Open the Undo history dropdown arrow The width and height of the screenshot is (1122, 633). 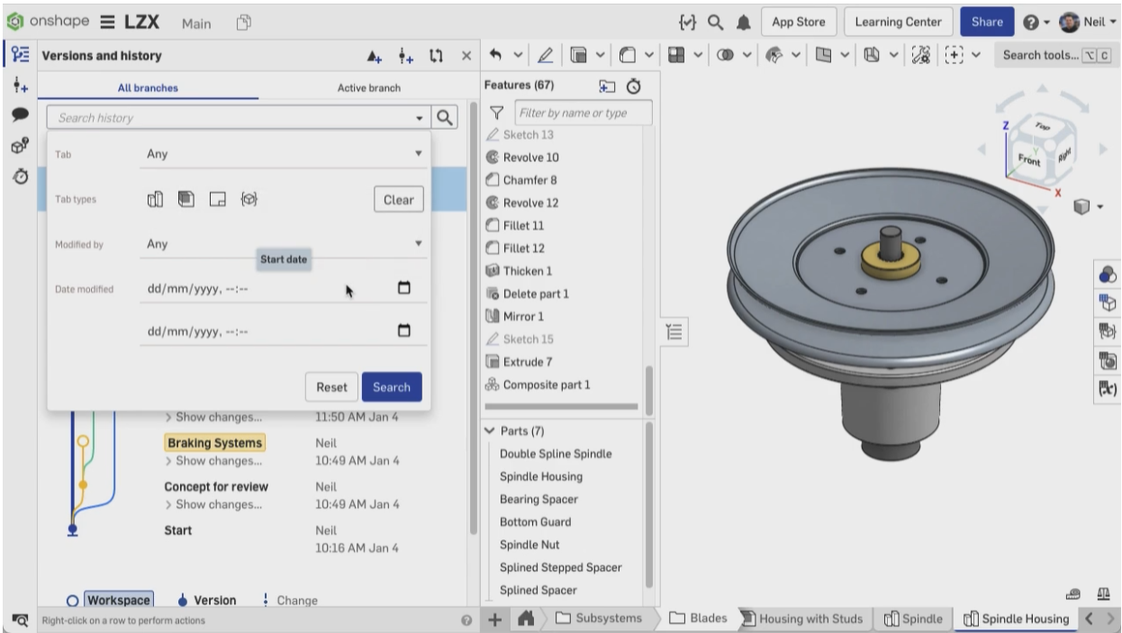click(517, 56)
